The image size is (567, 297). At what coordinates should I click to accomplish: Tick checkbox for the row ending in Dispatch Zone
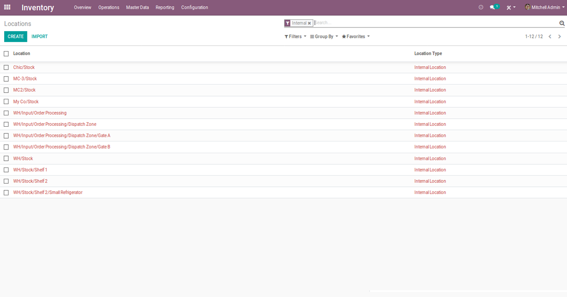[6, 124]
